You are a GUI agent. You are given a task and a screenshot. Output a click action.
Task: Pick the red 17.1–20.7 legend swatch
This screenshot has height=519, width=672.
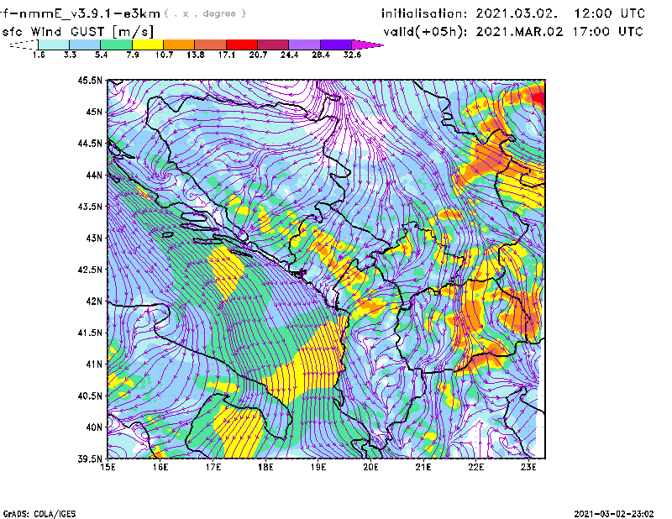(x=242, y=45)
